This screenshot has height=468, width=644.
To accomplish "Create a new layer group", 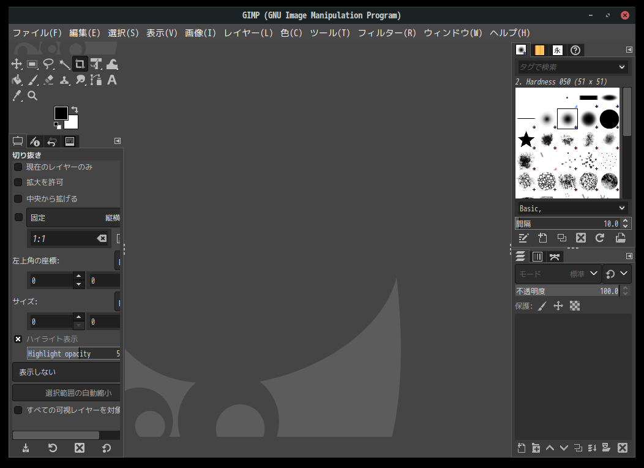I will click(536, 448).
